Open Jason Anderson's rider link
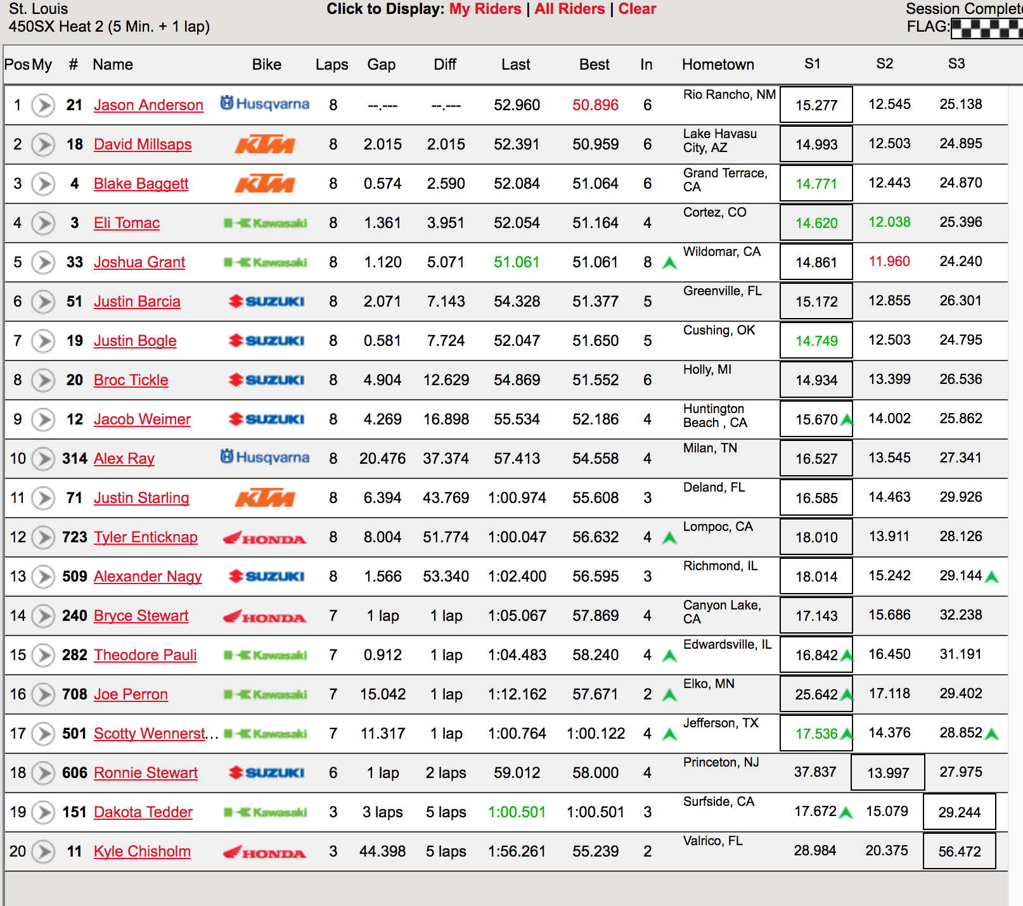This screenshot has width=1023, height=906. (148, 105)
